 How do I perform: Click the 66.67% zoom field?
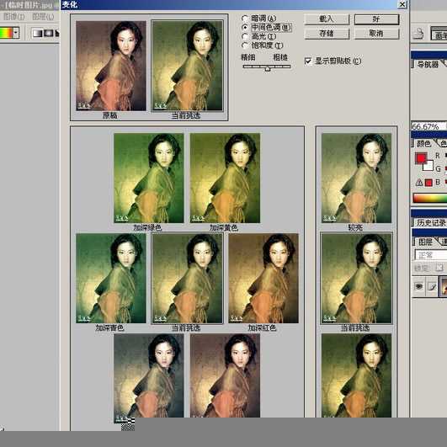[428, 126]
